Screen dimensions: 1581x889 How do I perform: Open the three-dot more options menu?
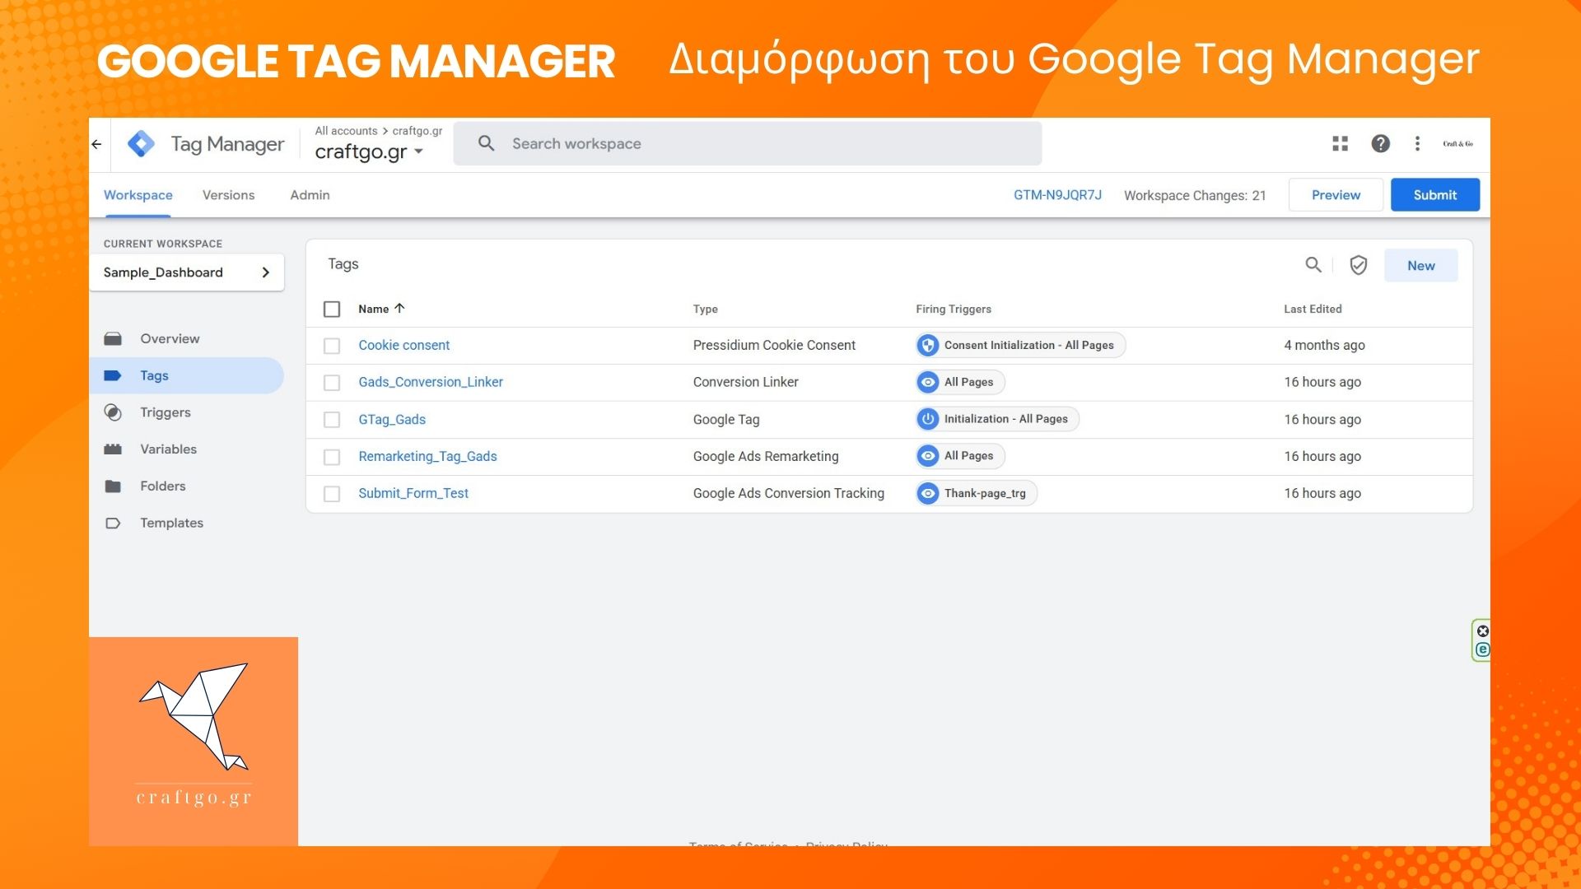(1417, 144)
